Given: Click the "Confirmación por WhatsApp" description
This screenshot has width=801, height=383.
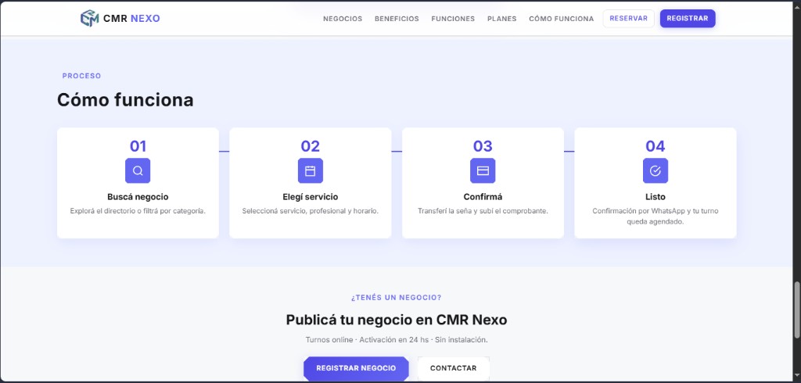Looking at the screenshot, I should [x=656, y=217].
